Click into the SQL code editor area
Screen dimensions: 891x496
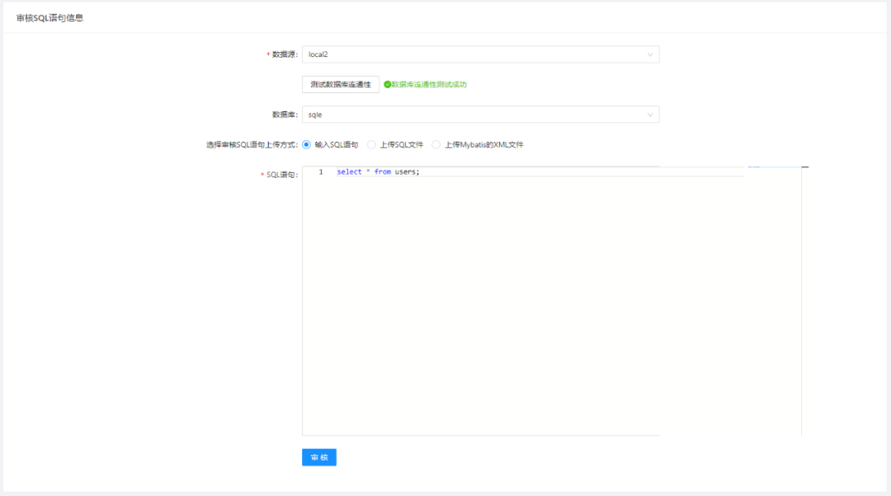click(x=551, y=301)
